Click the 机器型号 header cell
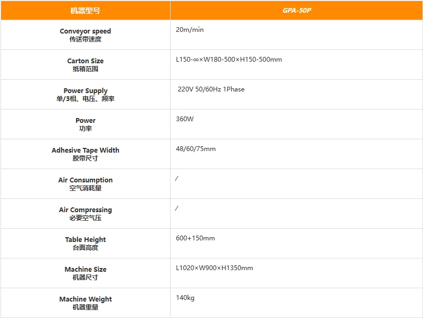This screenshot has width=423, height=318. 85,11
